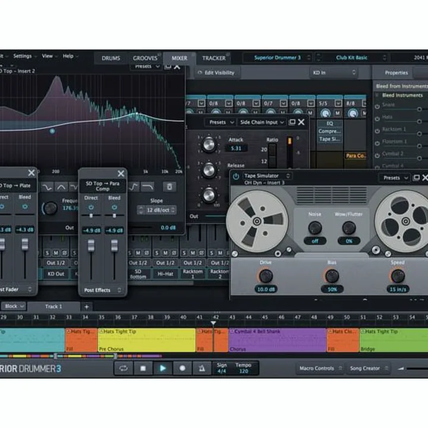Open the Post Effects routing dropdown

click(x=103, y=290)
